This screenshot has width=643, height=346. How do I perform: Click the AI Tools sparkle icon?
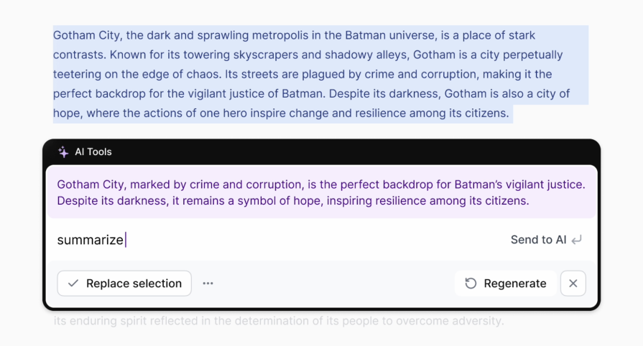[63, 151]
